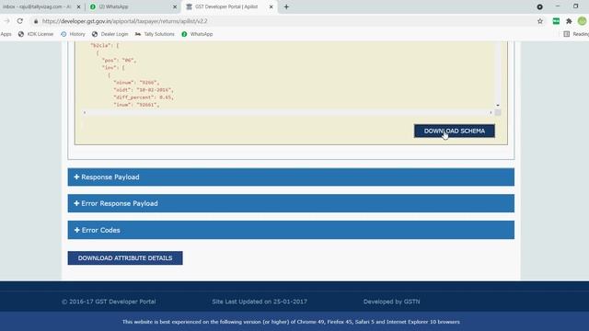Open the Tally Solutions bookmark
Viewport: 589px width, 331px height.
155,34
